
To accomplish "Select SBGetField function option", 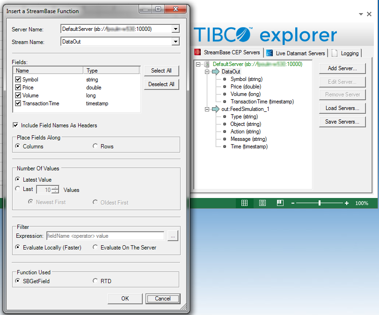I will coord(18,281).
